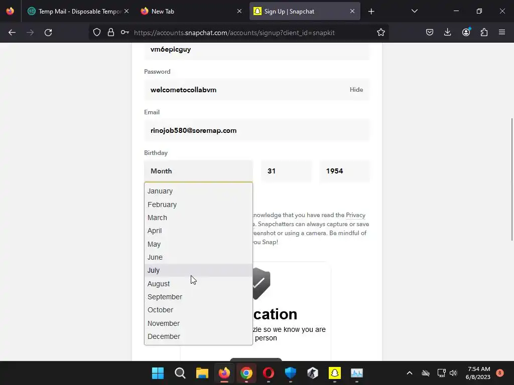Image resolution: width=514 pixels, height=385 pixels.
Task: Choose October in the dropdown
Action: point(198,310)
